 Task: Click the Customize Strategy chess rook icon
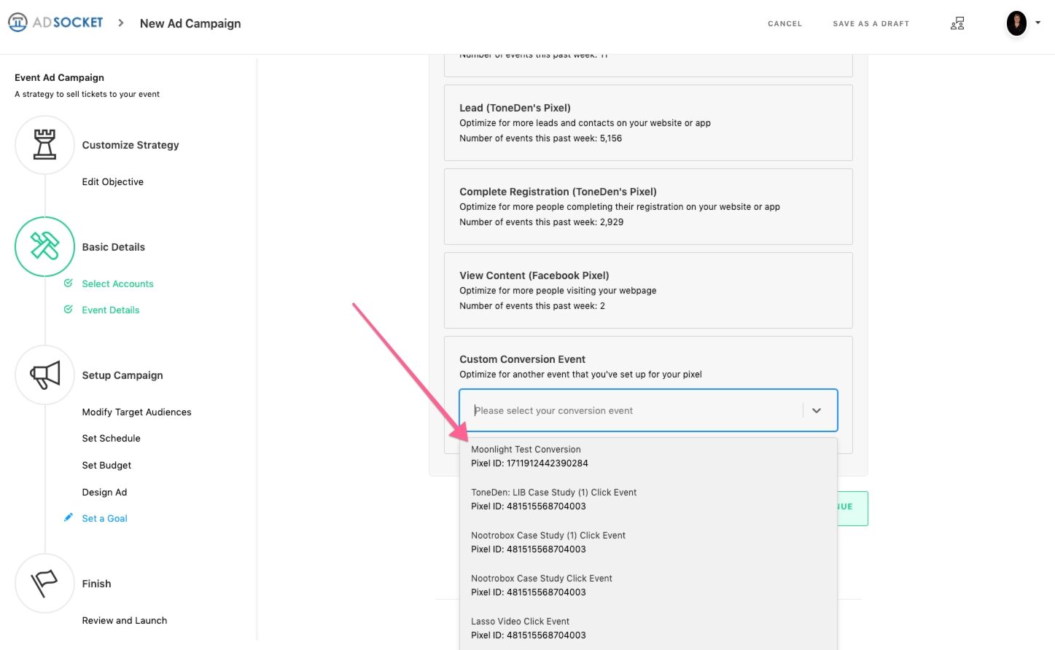tap(44, 144)
